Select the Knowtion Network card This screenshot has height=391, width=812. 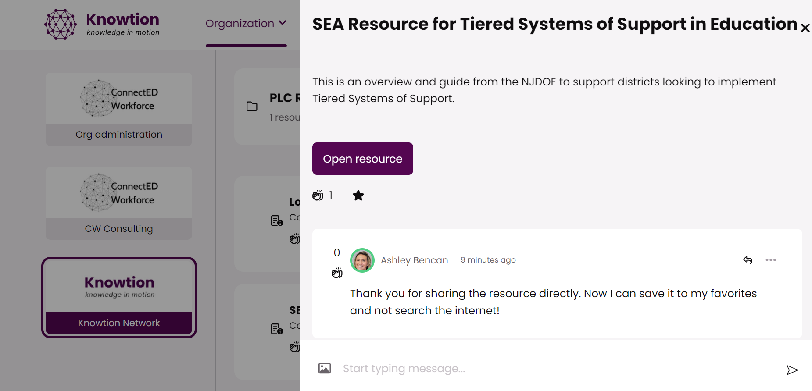point(119,298)
